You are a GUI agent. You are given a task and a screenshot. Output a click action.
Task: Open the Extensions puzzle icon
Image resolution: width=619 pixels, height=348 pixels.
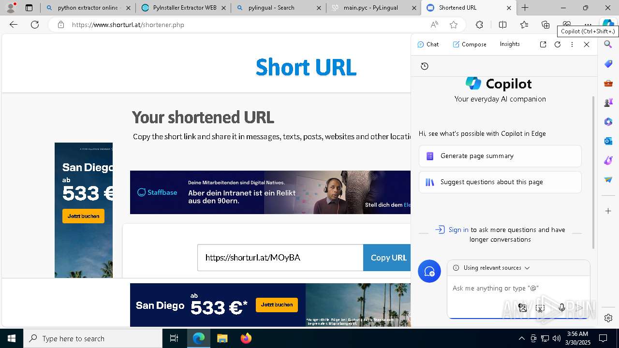coord(479,25)
